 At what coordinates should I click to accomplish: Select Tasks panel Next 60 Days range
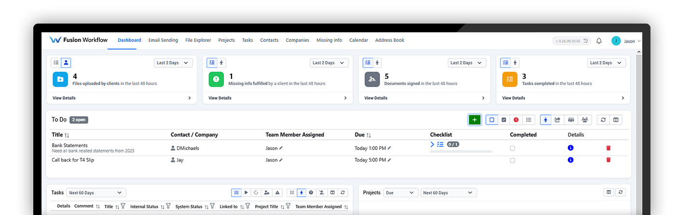point(96,192)
